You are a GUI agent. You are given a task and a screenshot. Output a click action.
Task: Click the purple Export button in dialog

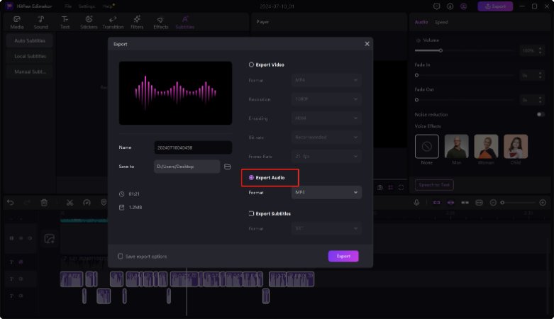(x=343, y=256)
